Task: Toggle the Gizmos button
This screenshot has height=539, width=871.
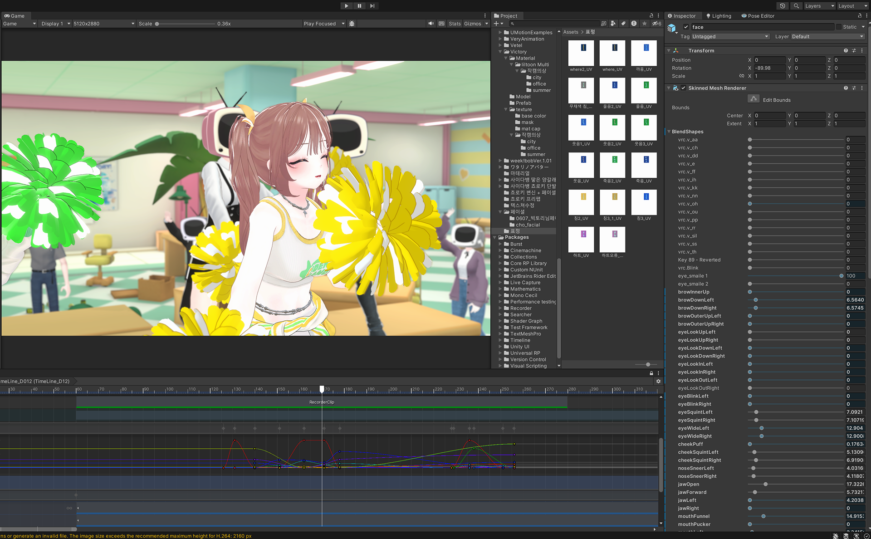Action: point(472,24)
